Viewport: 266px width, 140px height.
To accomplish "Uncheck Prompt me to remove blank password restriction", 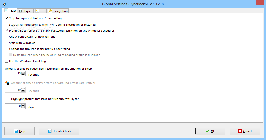I will point(7,31).
